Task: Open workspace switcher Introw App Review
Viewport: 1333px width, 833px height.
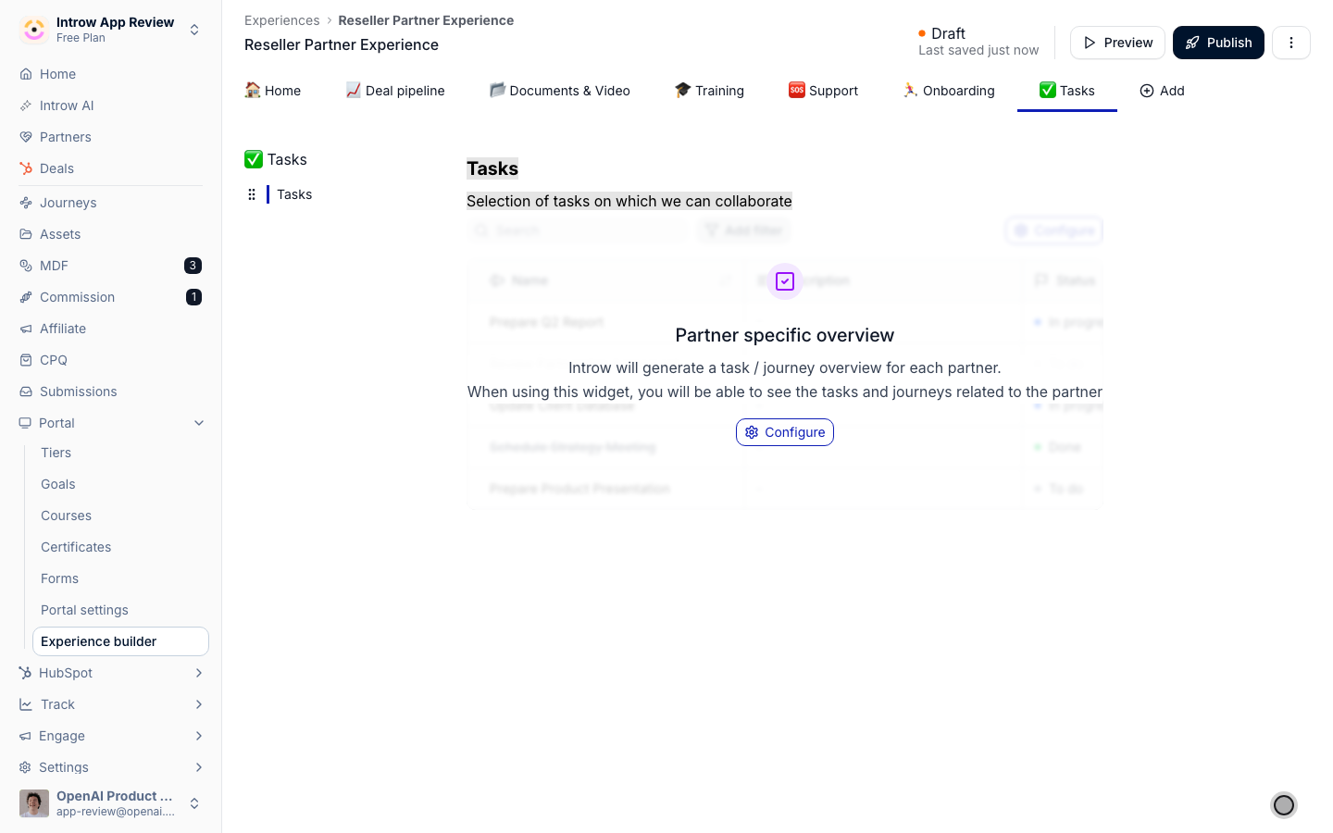Action: (111, 30)
